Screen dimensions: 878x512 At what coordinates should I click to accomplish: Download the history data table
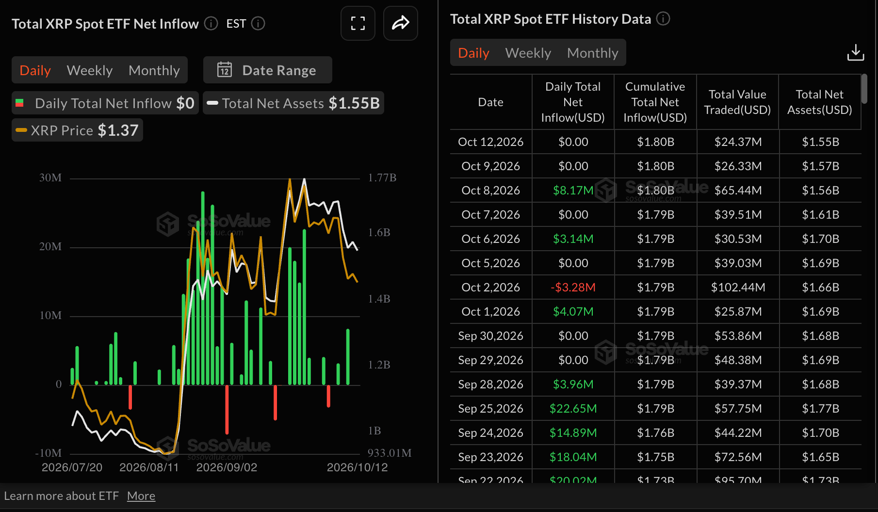(856, 52)
